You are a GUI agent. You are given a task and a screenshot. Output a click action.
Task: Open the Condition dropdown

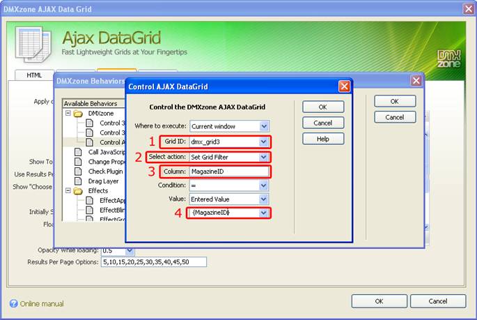[x=263, y=185]
